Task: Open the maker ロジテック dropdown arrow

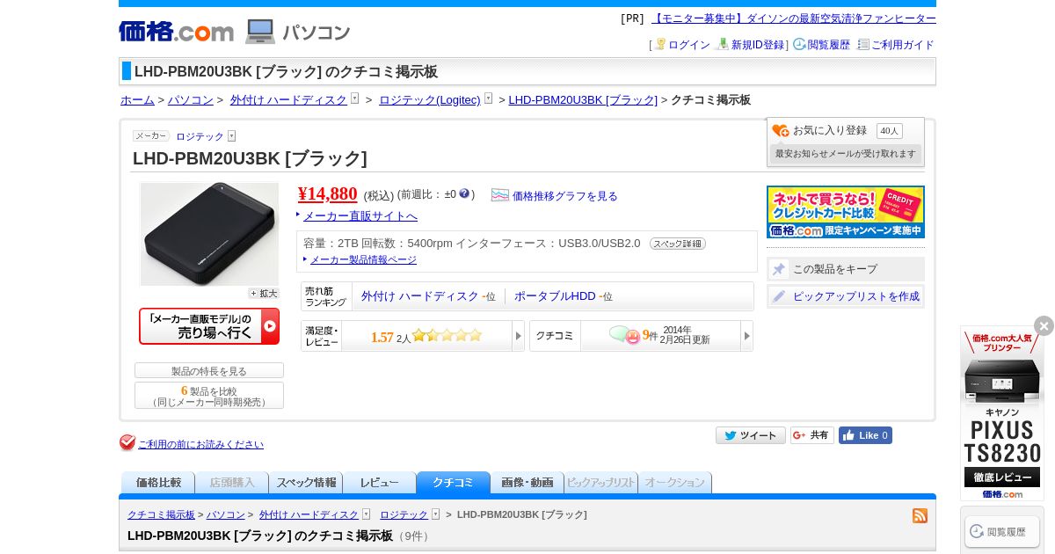Action: [231, 136]
